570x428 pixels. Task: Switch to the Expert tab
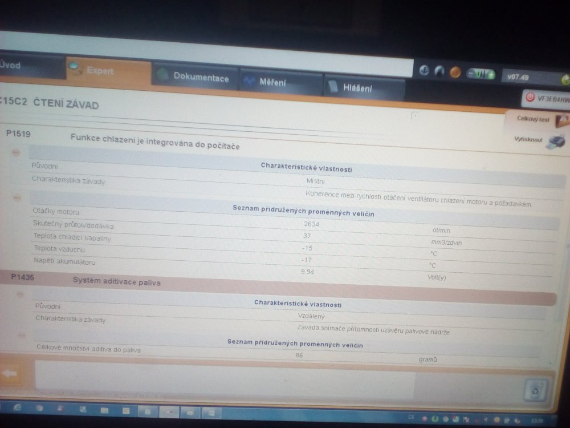pyautogui.click(x=109, y=71)
